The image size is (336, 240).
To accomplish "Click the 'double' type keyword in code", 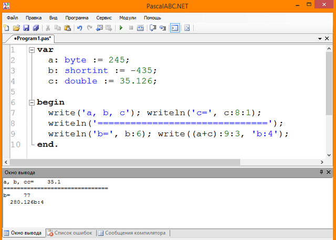I will 81,81.
